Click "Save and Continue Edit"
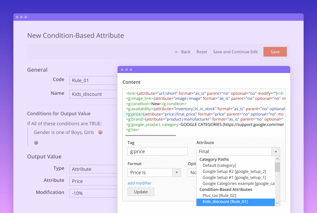The width and height of the screenshot is (317, 213). (235, 52)
